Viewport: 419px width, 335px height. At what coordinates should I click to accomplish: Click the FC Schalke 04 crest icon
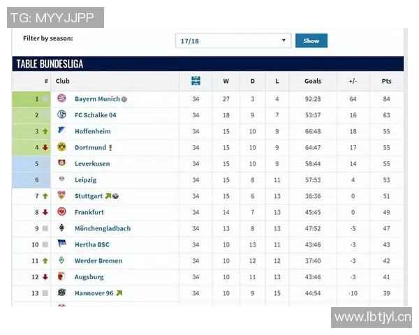pos(61,115)
